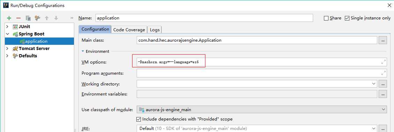Select Tomcat Server tree item

coord(34,48)
